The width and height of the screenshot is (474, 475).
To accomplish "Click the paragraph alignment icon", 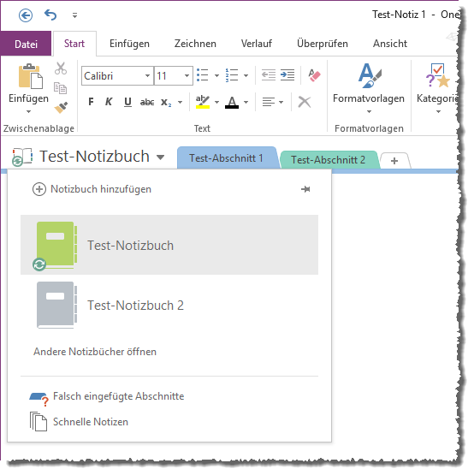I will click(x=269, y=102).
